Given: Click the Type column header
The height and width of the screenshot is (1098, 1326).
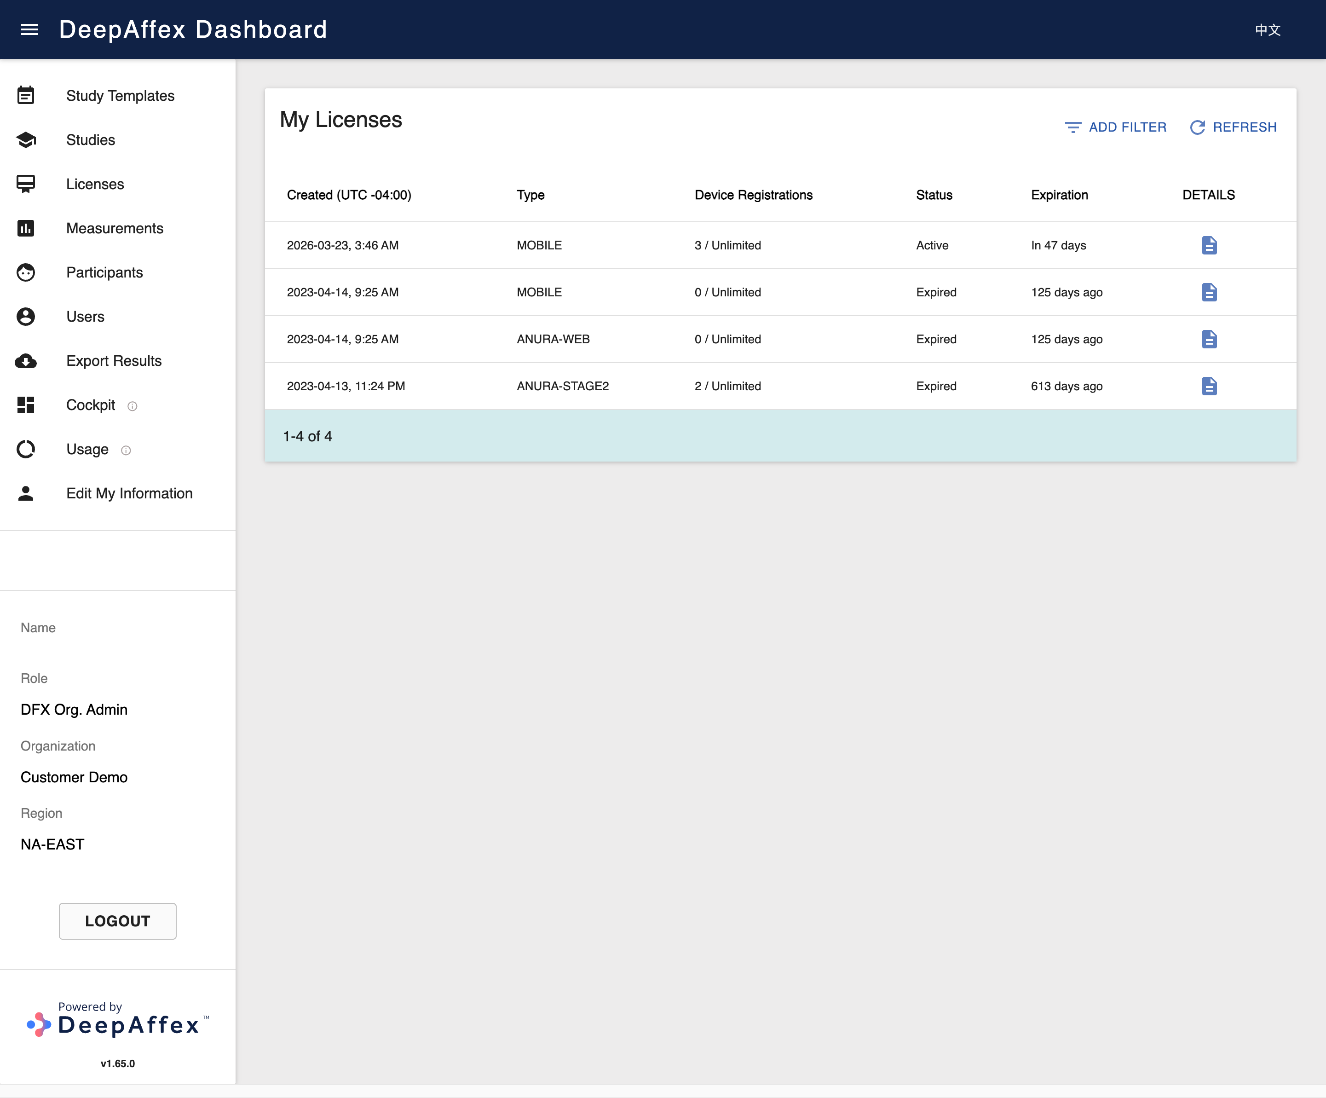Looking at the screenshot, I should click(x=530, y=195).
